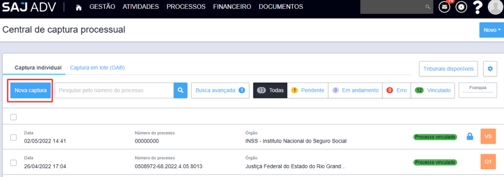Go to the home icon in navbar
The image size is (504, 177).
tap(78, 7)
